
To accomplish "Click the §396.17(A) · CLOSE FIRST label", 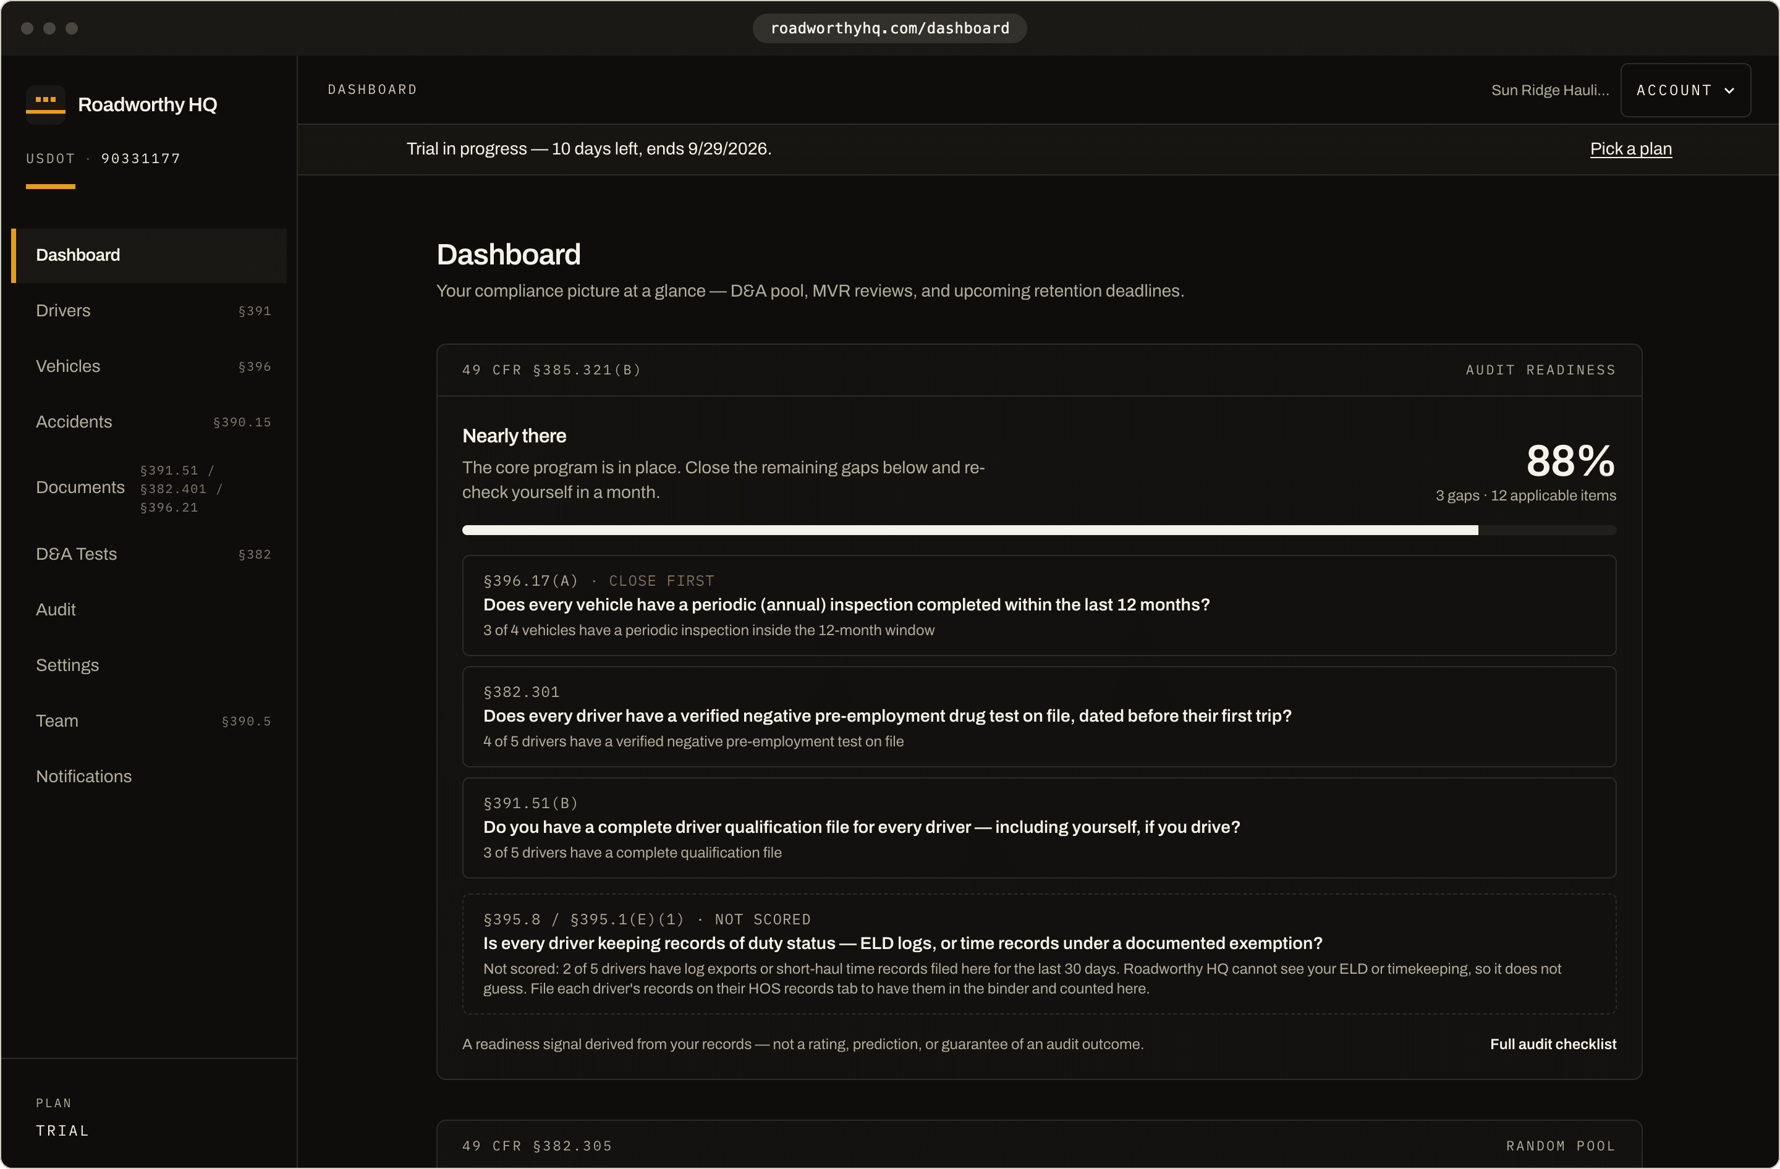I will (599, 581).
